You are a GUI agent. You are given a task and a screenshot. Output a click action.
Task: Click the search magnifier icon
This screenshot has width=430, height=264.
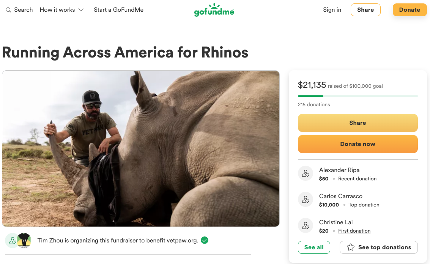tap(8, 10)
